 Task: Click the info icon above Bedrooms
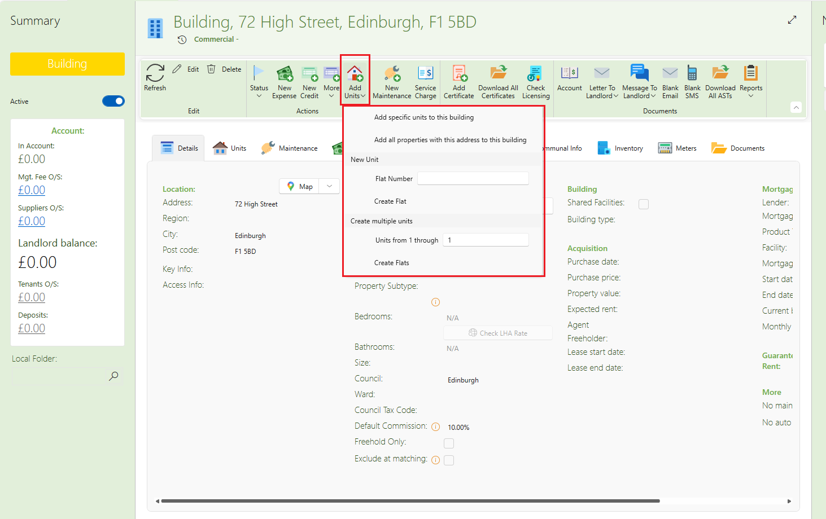click(x=435, y=302)
